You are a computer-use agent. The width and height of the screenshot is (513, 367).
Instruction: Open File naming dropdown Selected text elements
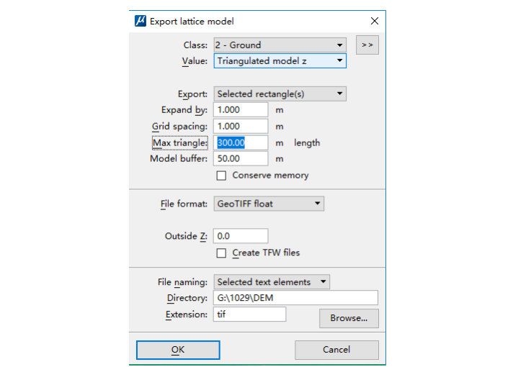(272, 282)
